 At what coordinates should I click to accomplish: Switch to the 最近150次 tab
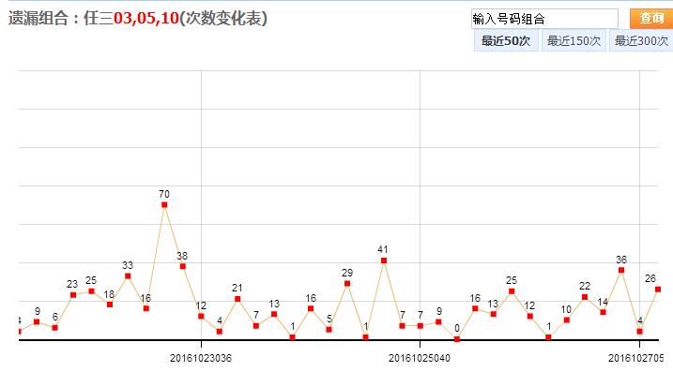point(574,40)
